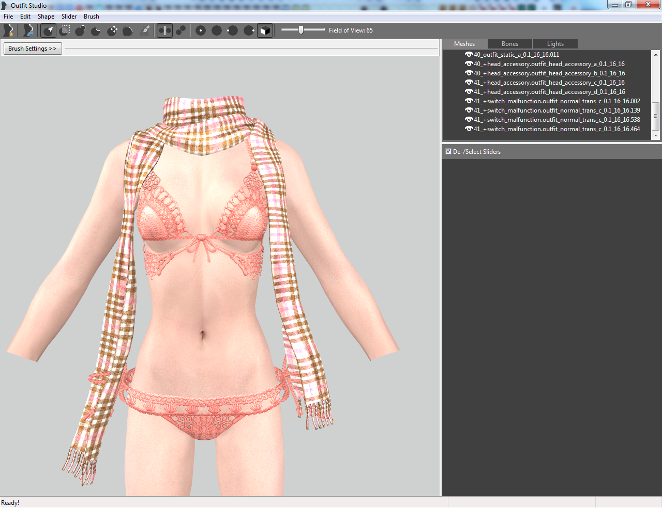Toggle X-Mirror brush mode icon
This screenshot has width=662, height=508.
tap(164, 30)
